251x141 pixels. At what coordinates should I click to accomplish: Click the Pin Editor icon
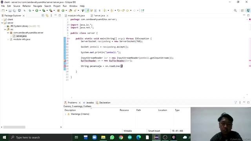142,11
